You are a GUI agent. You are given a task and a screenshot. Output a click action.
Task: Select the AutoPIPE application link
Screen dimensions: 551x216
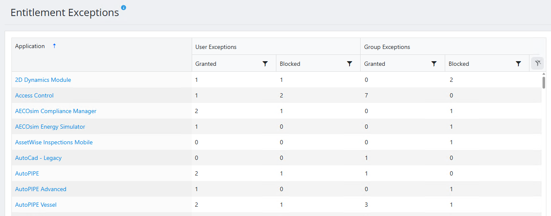(27, 173)
